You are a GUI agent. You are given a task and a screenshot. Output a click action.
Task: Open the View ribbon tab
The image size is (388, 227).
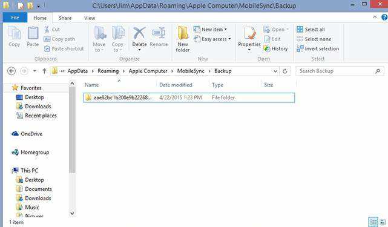(x=90, y=18)
